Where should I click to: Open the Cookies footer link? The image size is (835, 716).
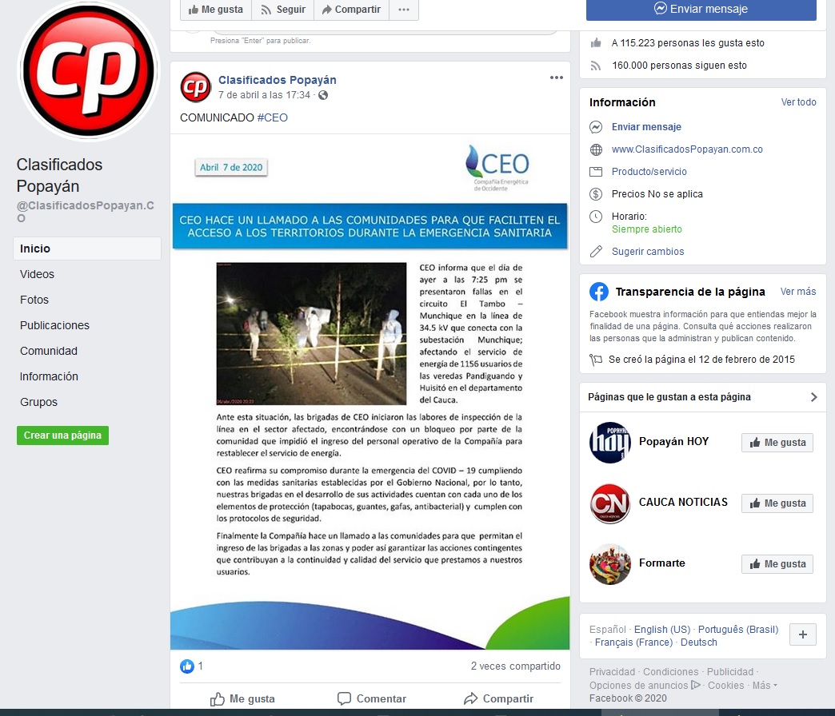pos(726,686)
